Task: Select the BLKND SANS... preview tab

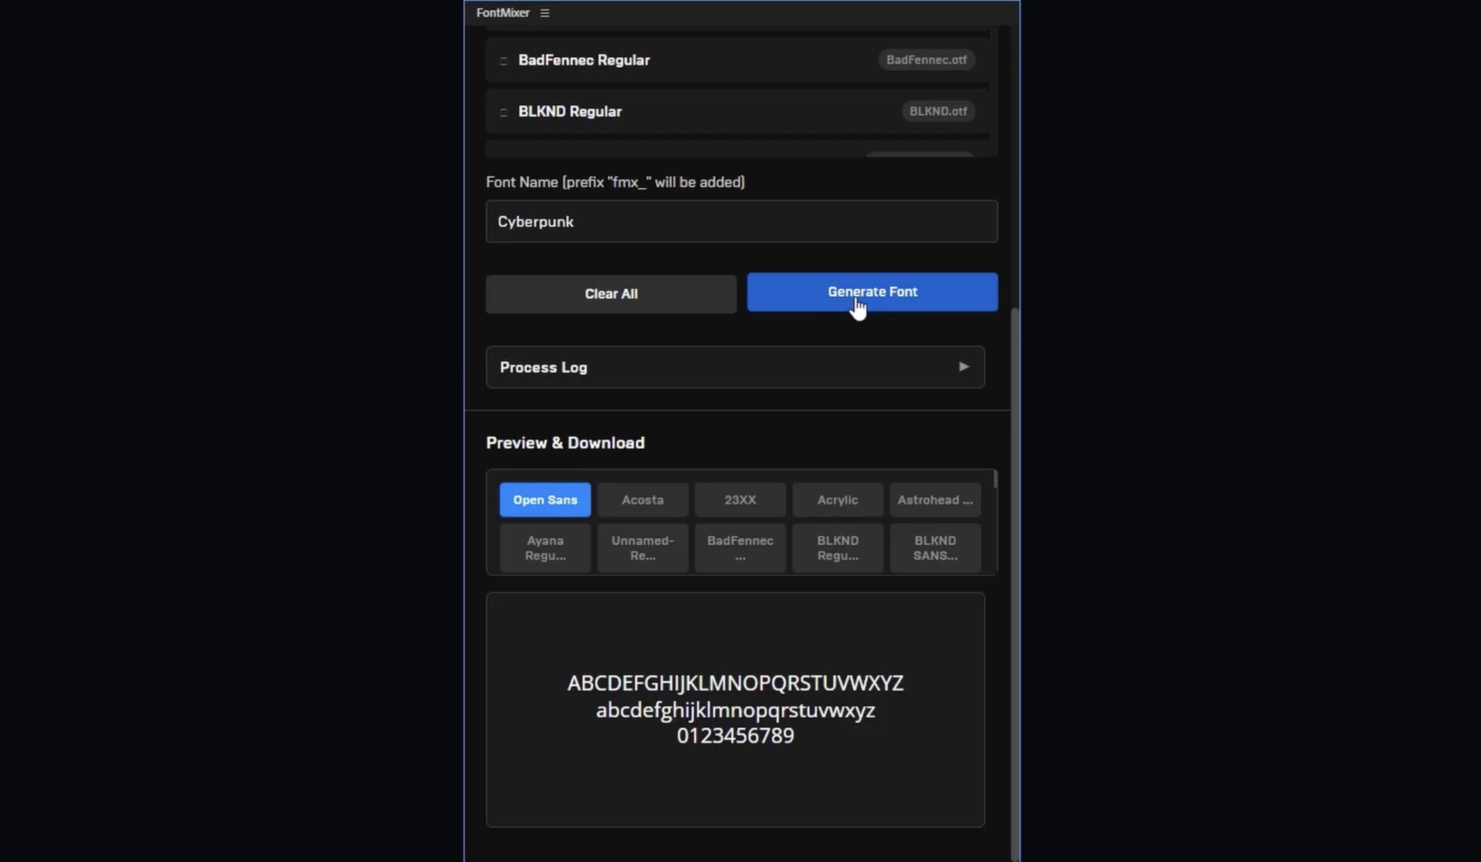Action: point(935,548)
